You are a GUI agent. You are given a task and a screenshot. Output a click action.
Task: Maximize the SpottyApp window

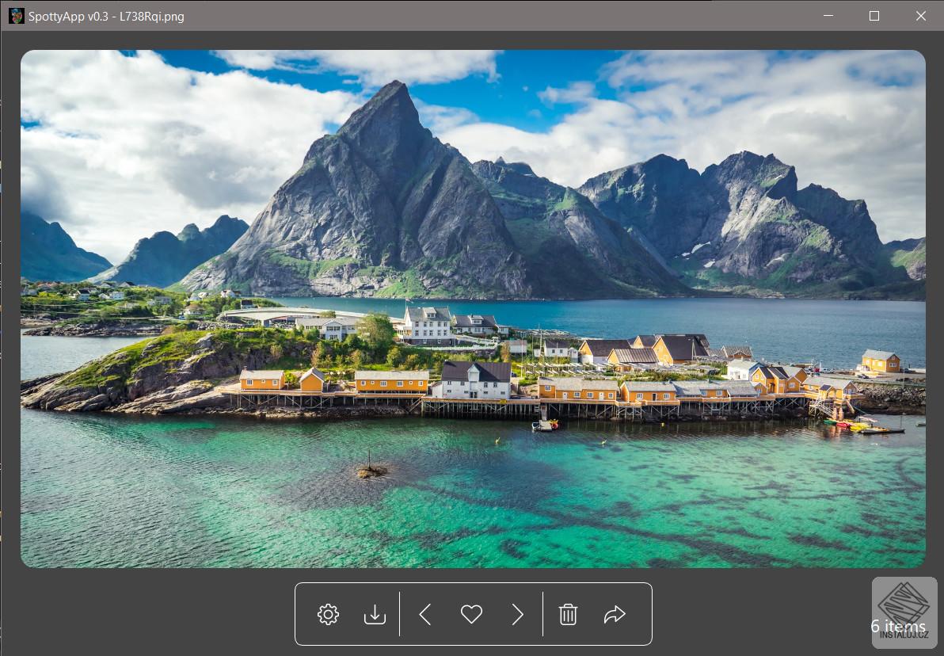(x=874, y=16)
